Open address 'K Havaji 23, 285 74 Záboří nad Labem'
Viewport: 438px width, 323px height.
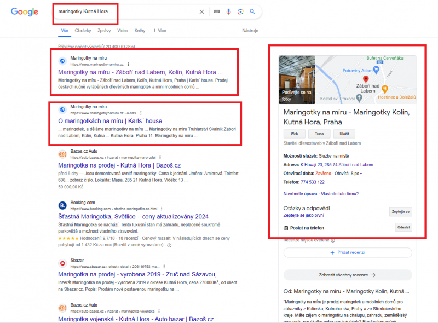coord(337,165)
